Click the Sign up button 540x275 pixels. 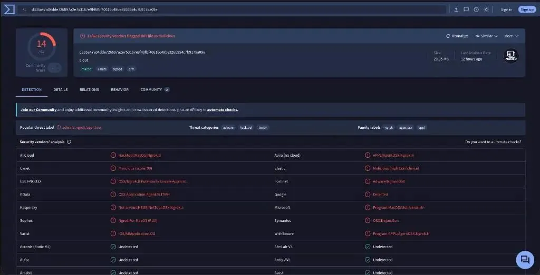click(x=527, y=9)
